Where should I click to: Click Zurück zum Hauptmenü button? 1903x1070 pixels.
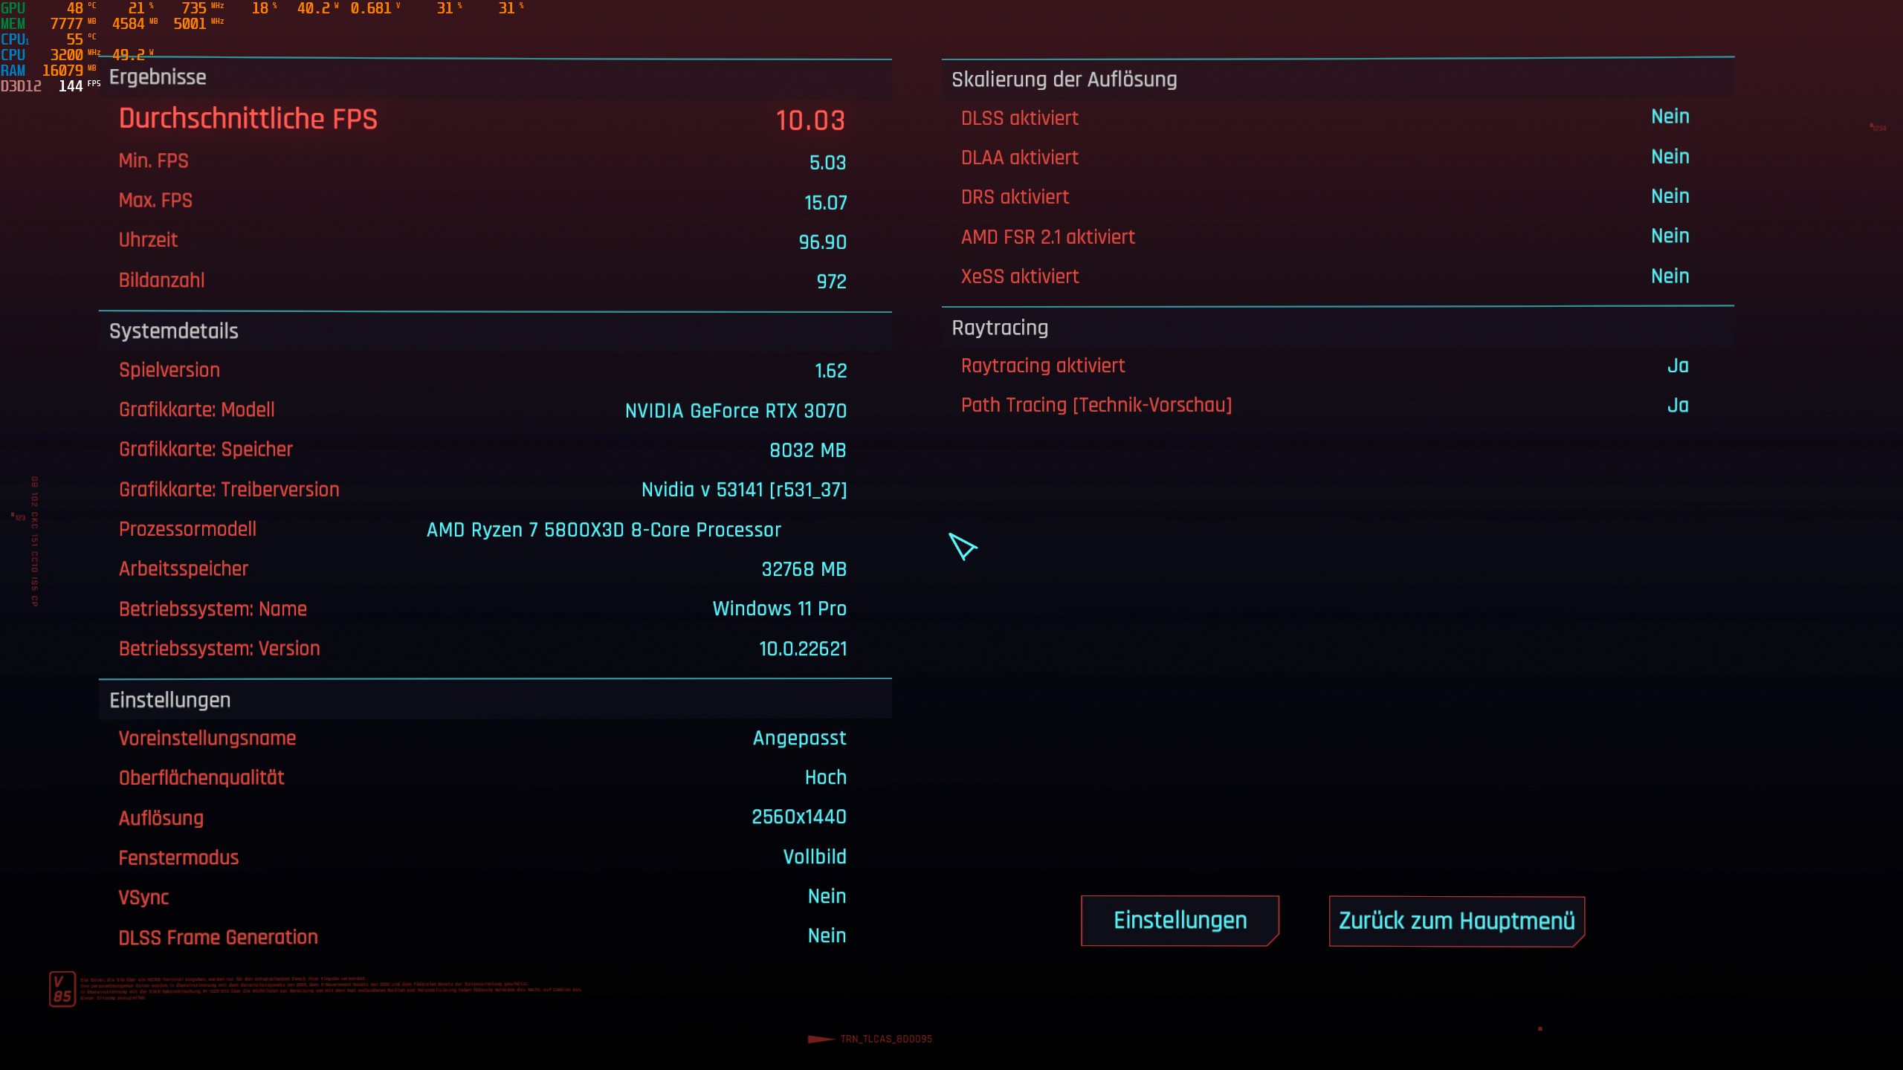coord(1456,921)
